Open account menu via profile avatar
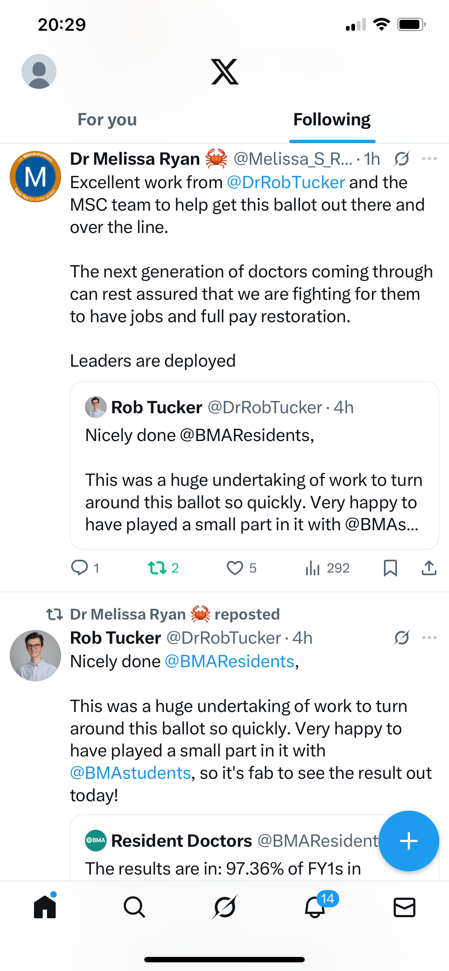 point(39,72)
